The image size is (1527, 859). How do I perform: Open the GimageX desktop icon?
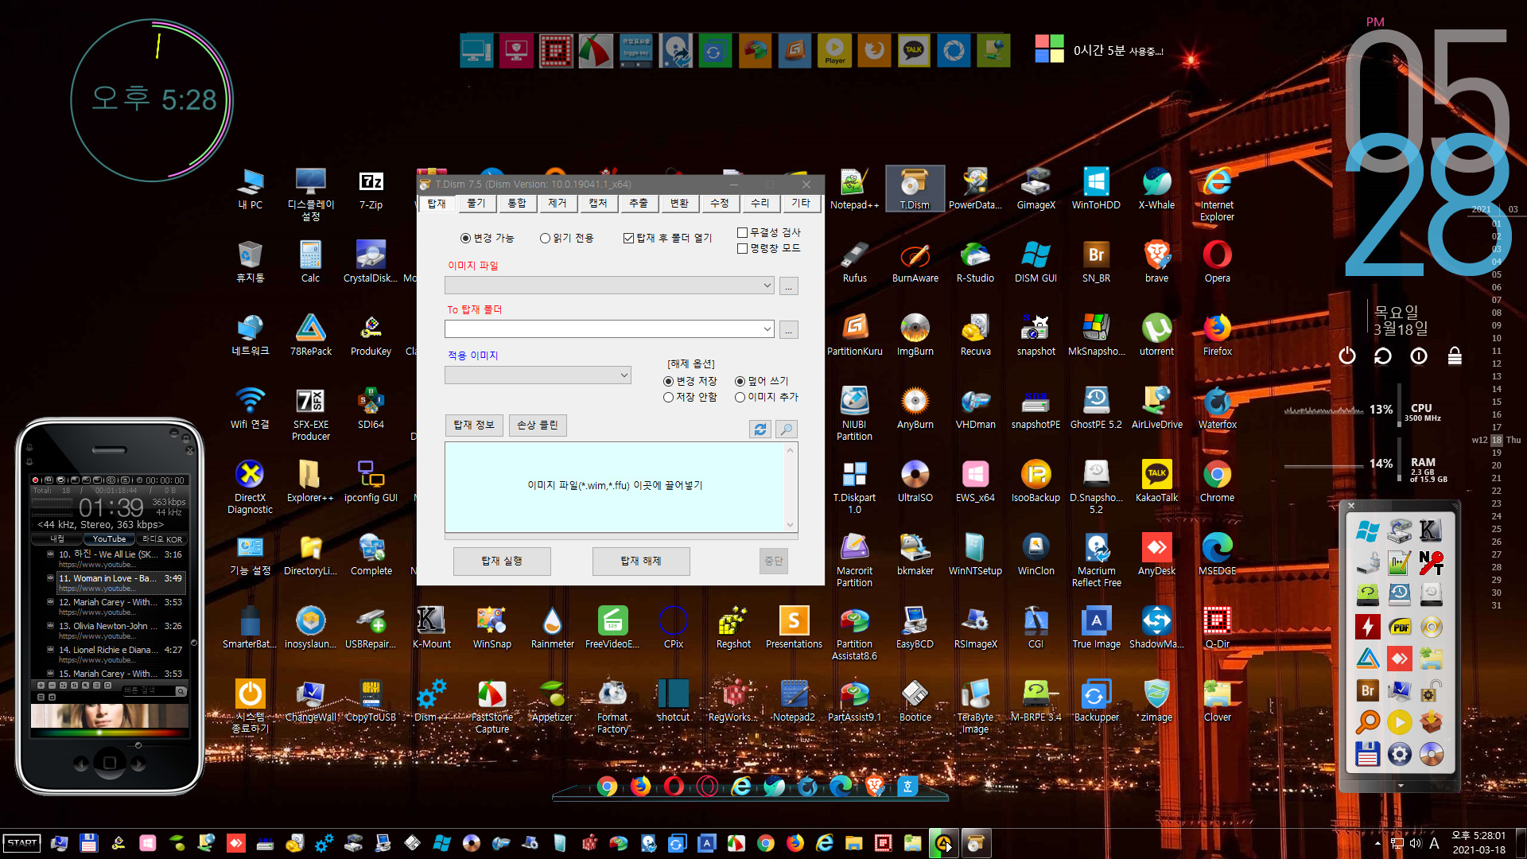(x=1036, y=190)
